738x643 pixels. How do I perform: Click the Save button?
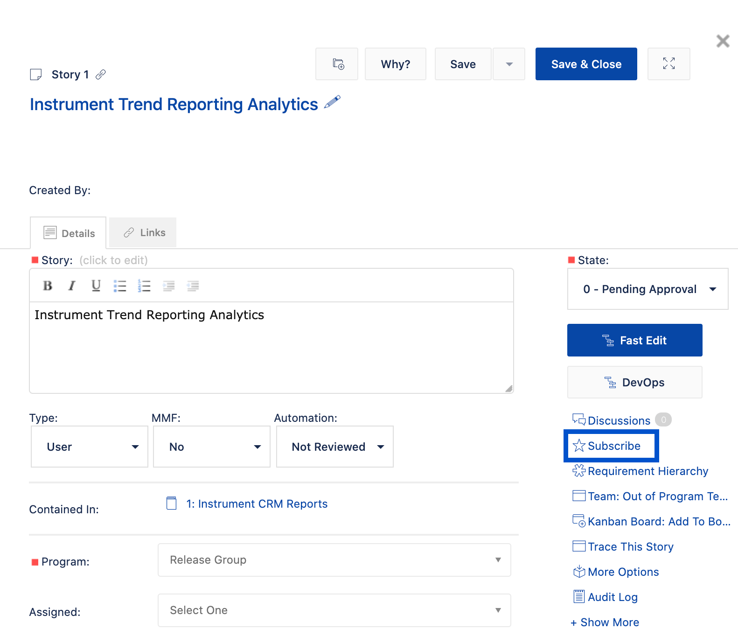point(463,64)
